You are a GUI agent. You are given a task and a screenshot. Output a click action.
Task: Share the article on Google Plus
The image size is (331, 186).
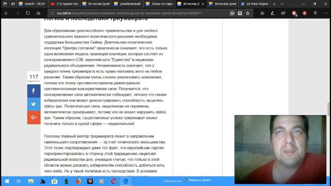coord(34,117)
